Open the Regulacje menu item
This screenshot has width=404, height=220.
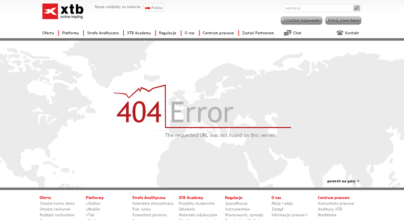tap(168, 33)
